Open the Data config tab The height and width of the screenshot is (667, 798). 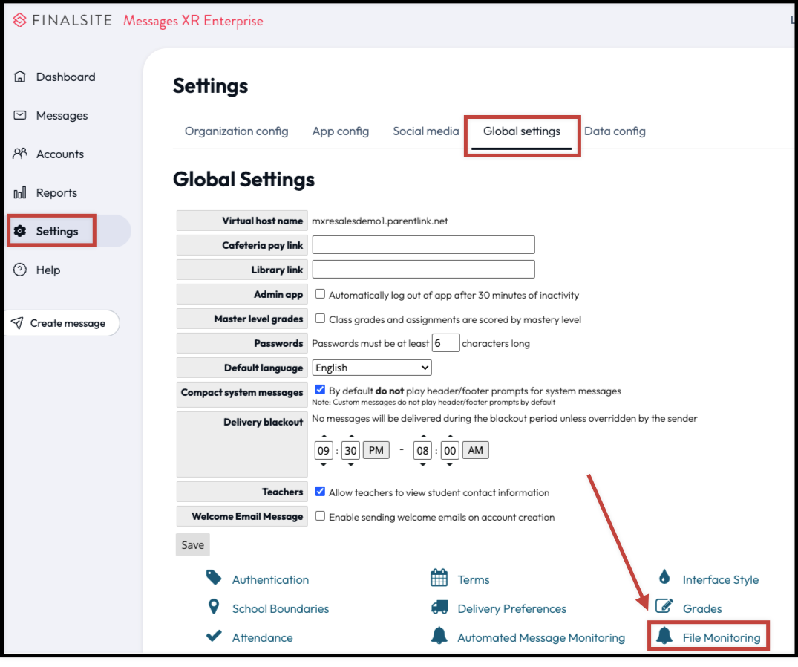point(615,131)
